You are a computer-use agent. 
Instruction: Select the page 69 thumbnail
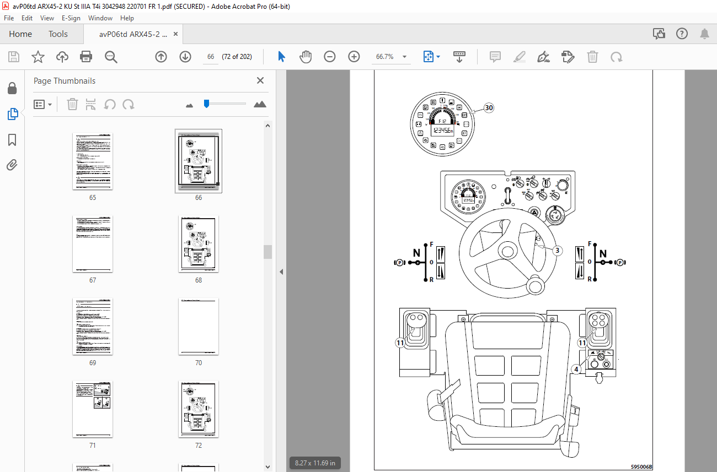point(93,326)
